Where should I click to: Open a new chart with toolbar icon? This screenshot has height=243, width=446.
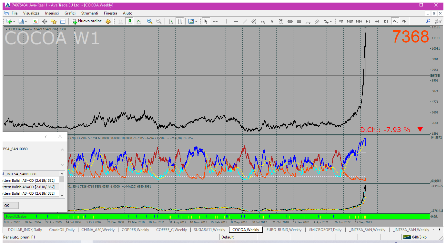click(9, 21)
